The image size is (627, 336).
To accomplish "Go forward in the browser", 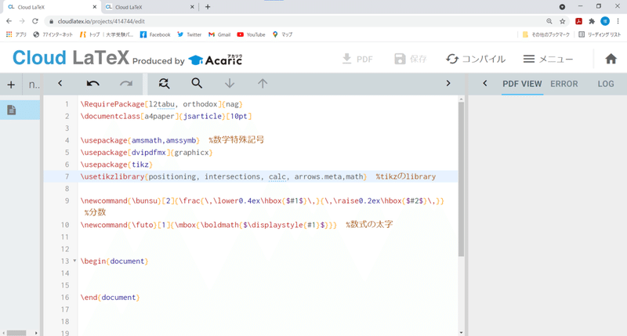I will [22, 21].
